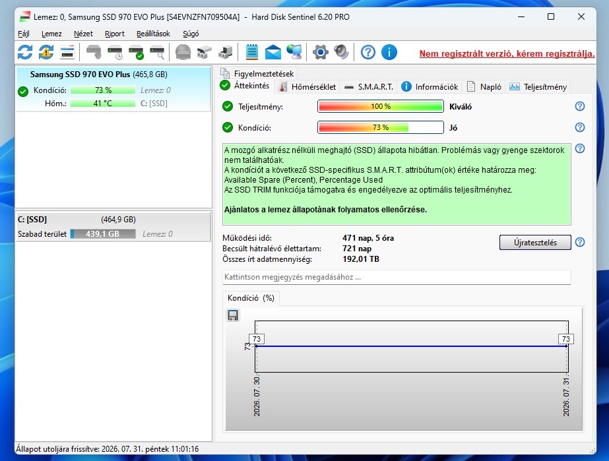609x461 pixels.
Task: Click the disk icon with green checkmark
Action: point(136,52)
